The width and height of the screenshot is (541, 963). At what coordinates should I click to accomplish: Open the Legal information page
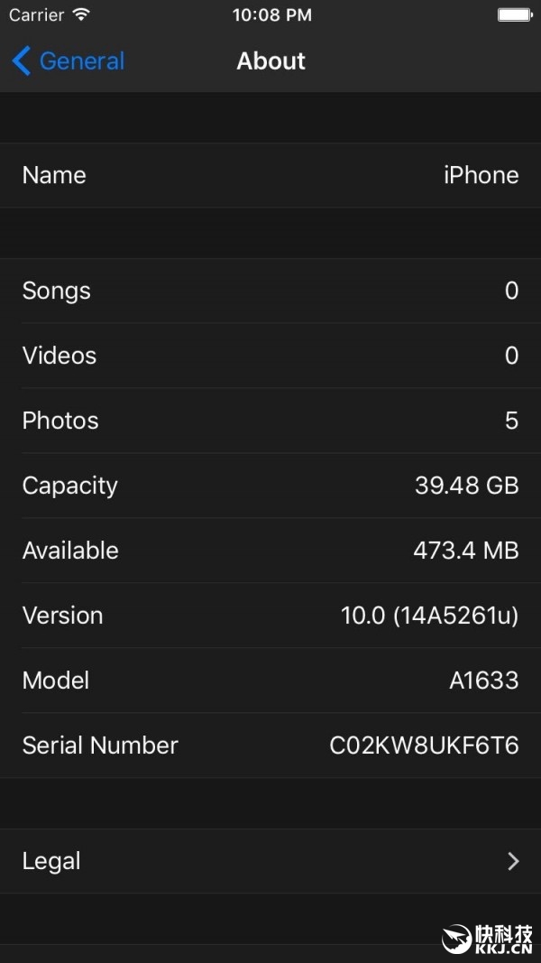point(270,860)
